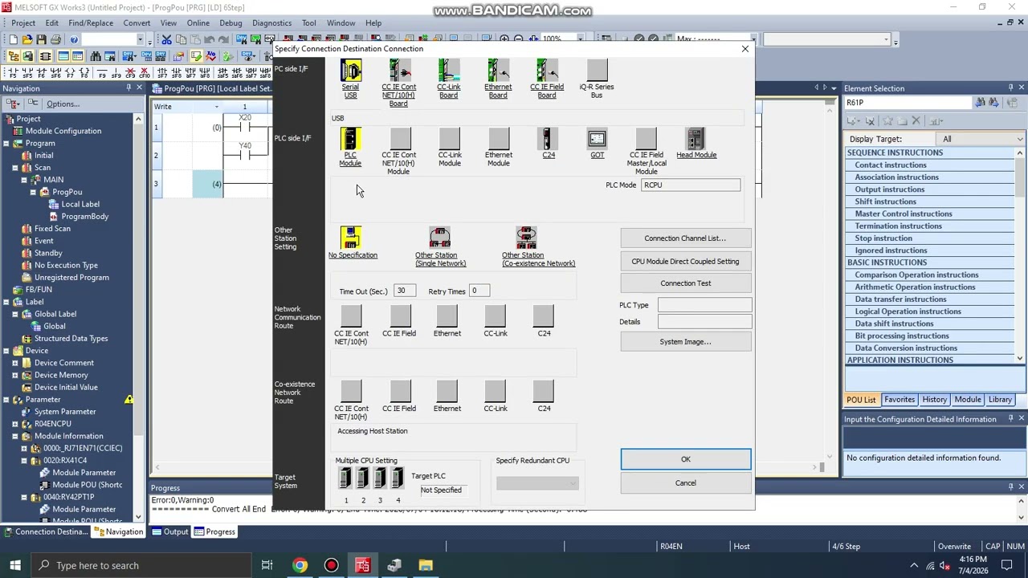
Task: Switch to the Output tab at bottom
Action: click(170, 531)
